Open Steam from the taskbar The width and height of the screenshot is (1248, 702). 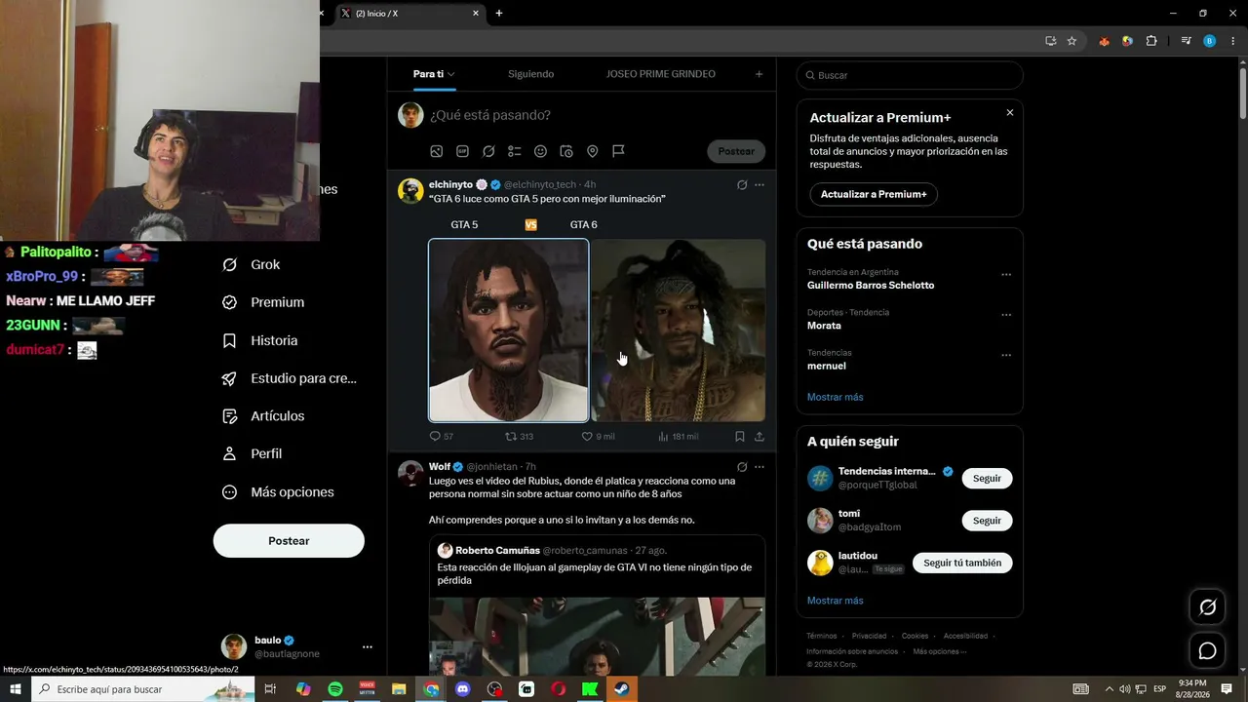pyautogui.click(x=622, y=689)
